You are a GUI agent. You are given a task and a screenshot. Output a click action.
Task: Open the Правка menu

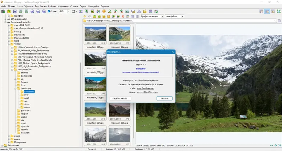pos(12,6)
